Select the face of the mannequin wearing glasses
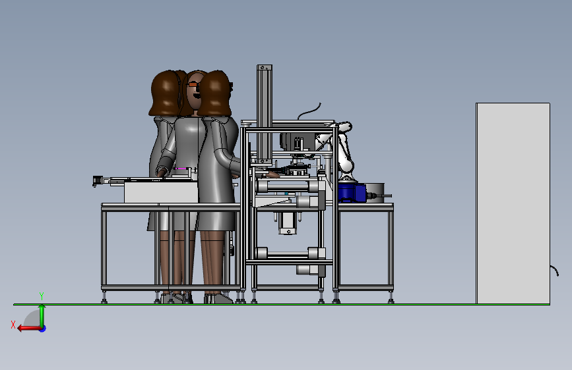The width and height of the screenshot is (572, 370). (194, 91)
